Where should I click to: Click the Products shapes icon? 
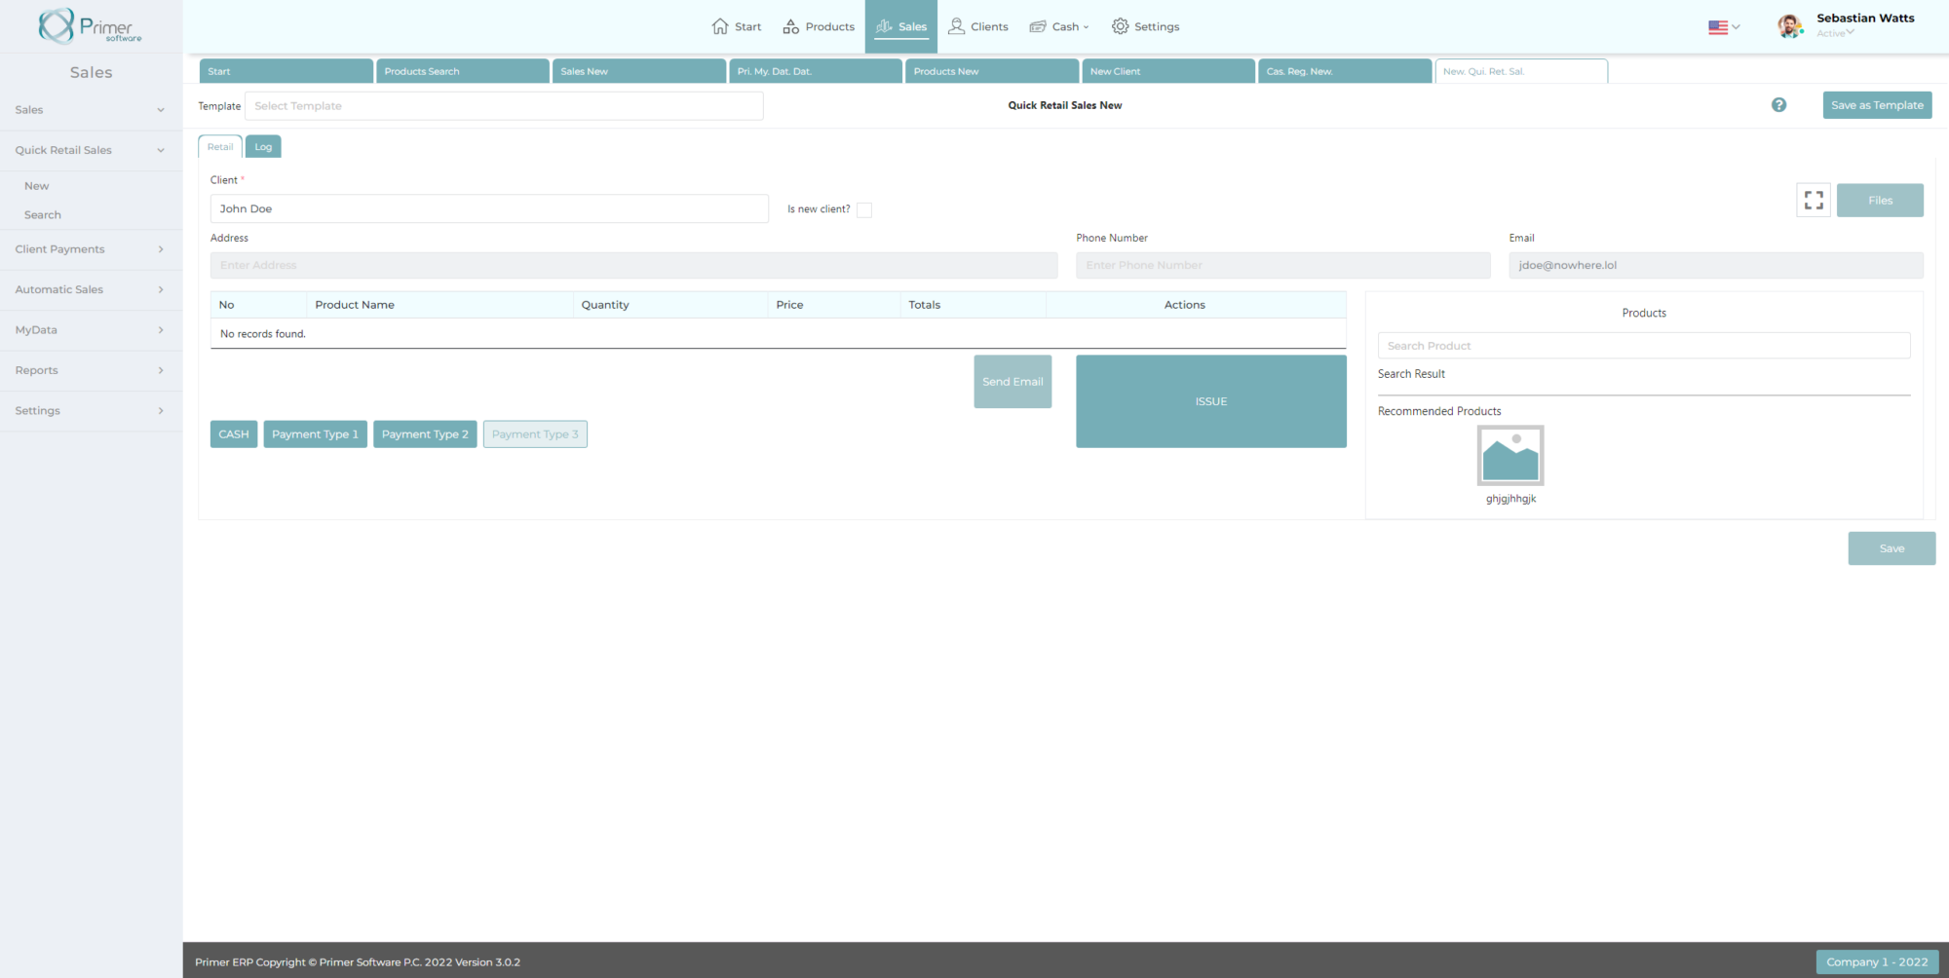[791, 26]
